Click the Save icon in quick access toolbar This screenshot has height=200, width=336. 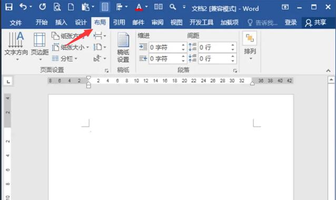(9, 7)
